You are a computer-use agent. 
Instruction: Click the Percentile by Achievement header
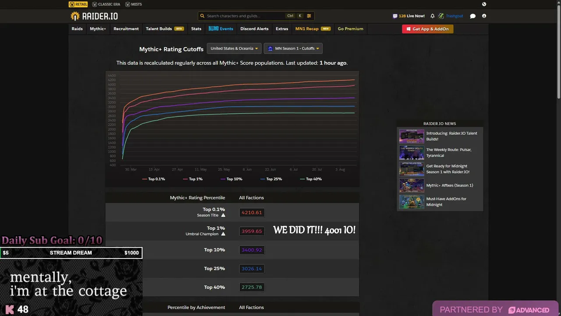pos(196,307)
